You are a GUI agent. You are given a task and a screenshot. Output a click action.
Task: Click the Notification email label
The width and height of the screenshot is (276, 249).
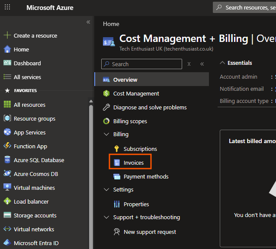click(242, 89)
